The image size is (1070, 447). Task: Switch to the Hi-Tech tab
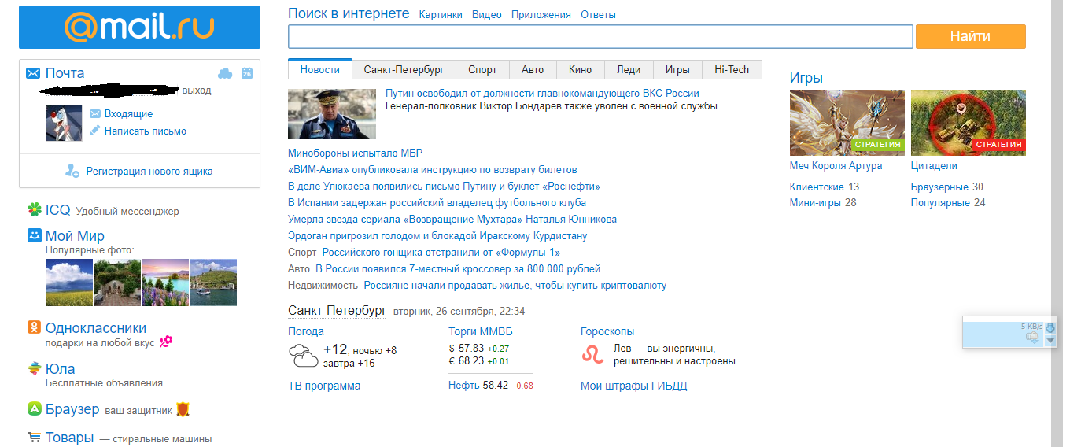[x=732, y=69]
